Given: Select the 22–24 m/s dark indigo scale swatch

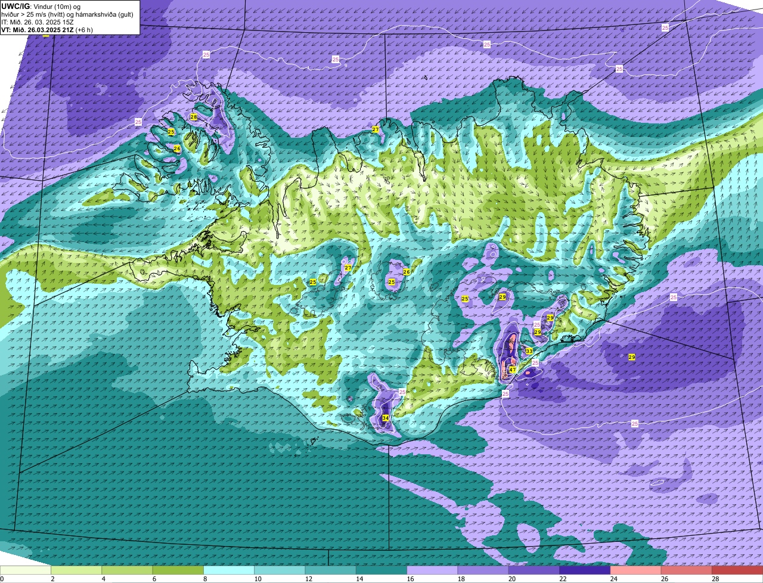Looking at the screenshot, I should tap(585, 570).
